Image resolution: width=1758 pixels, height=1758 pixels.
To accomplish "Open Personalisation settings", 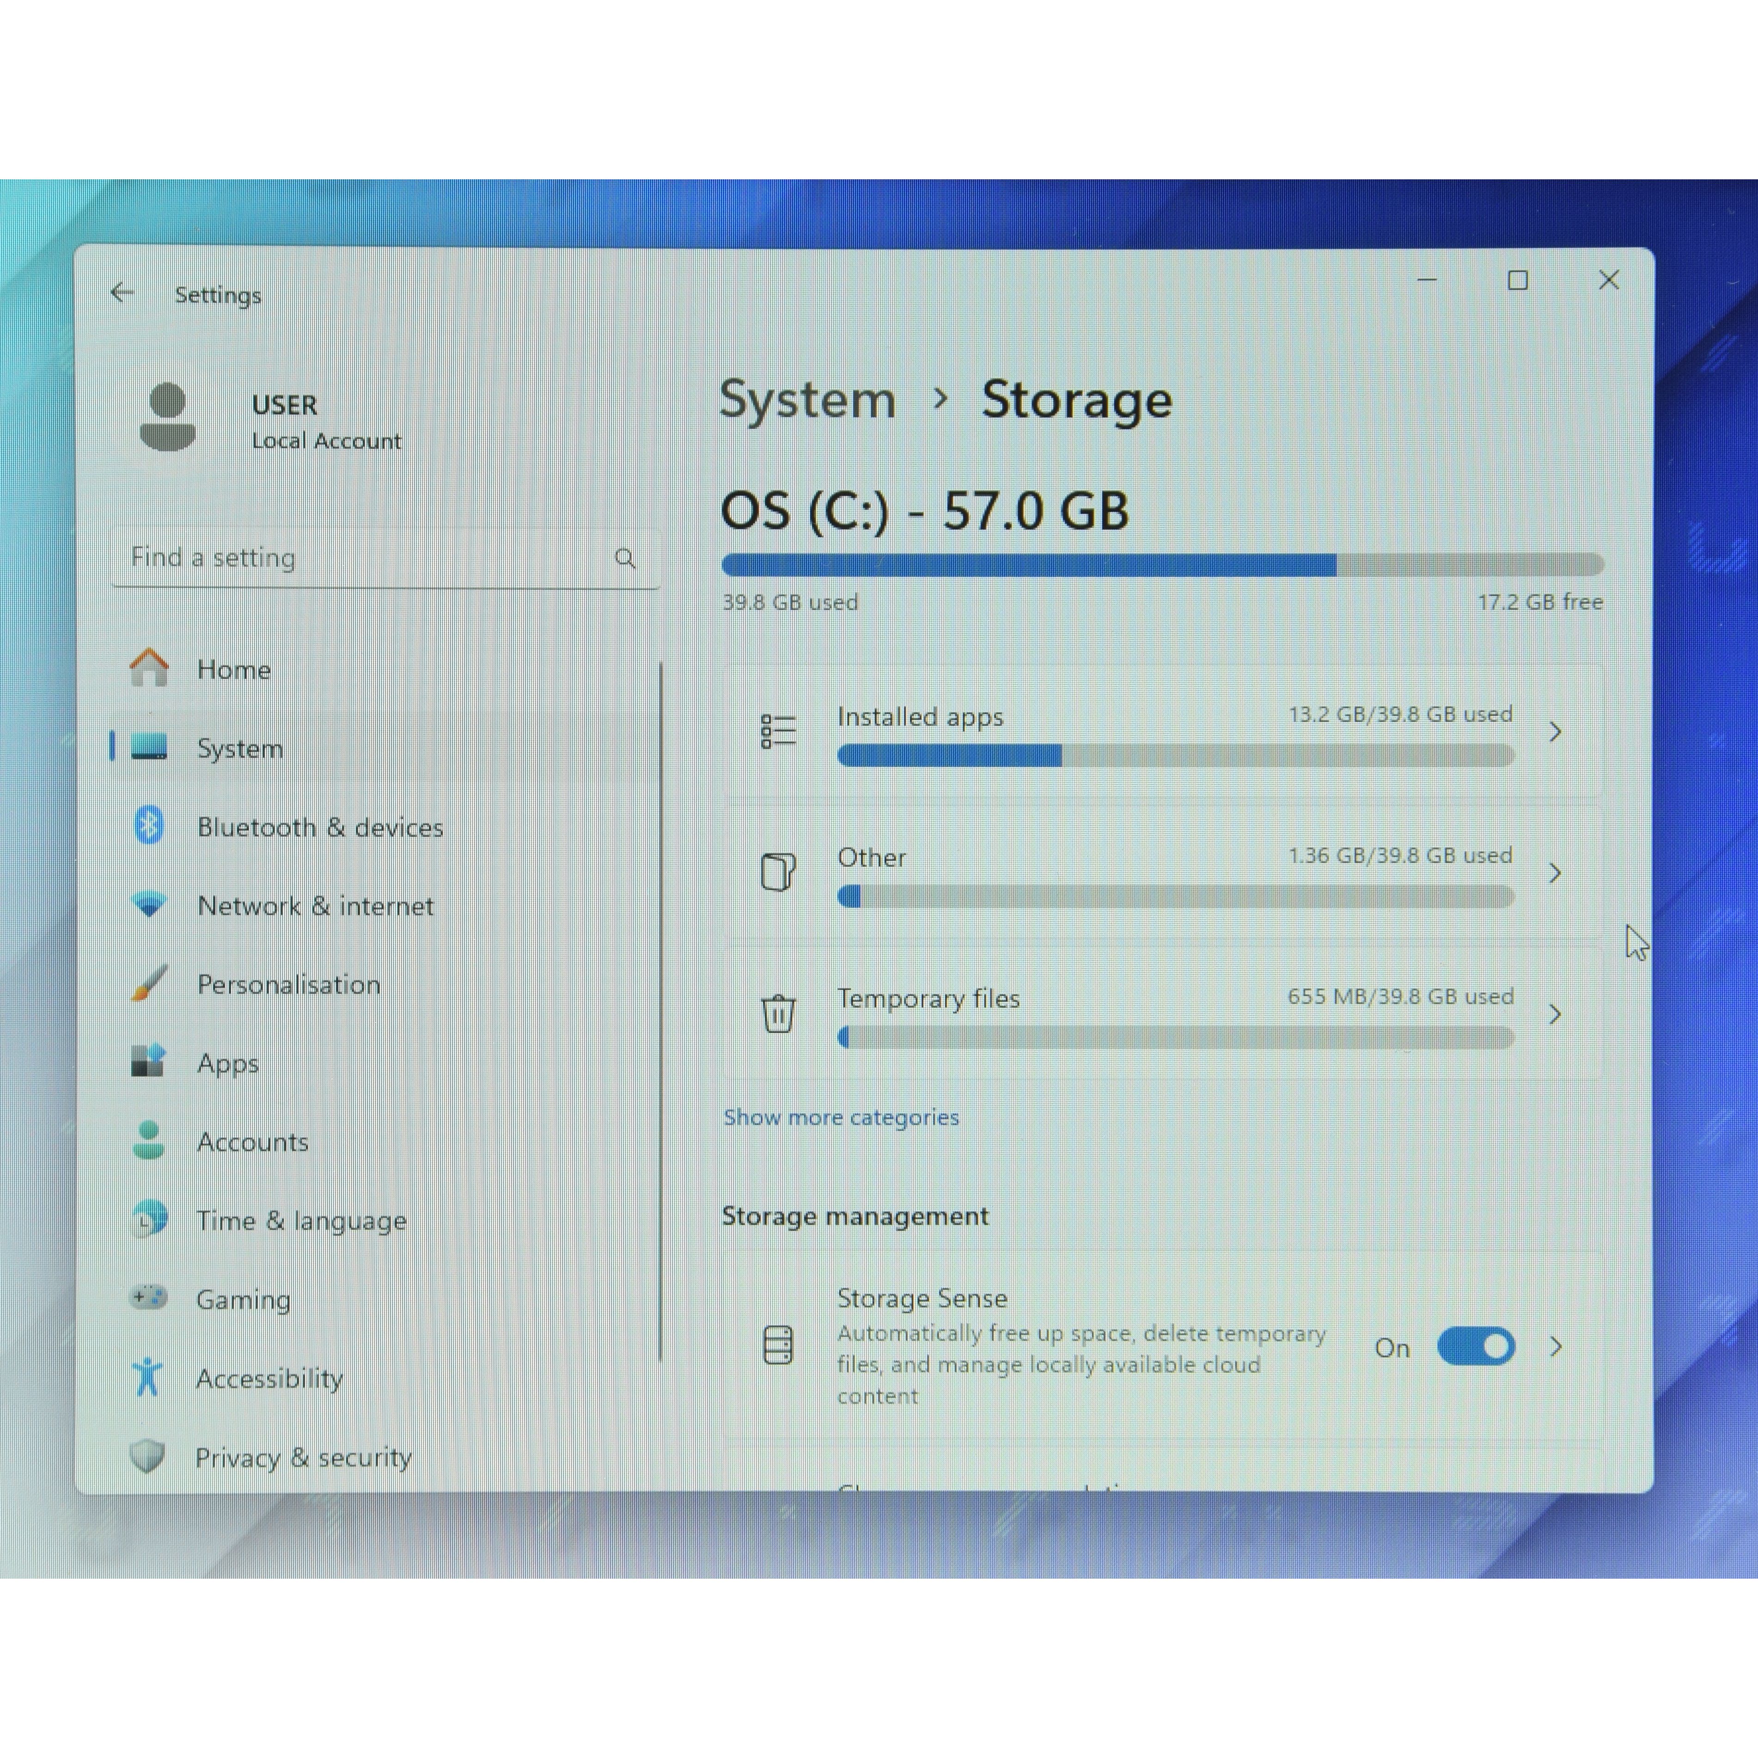I will (385, 983).
